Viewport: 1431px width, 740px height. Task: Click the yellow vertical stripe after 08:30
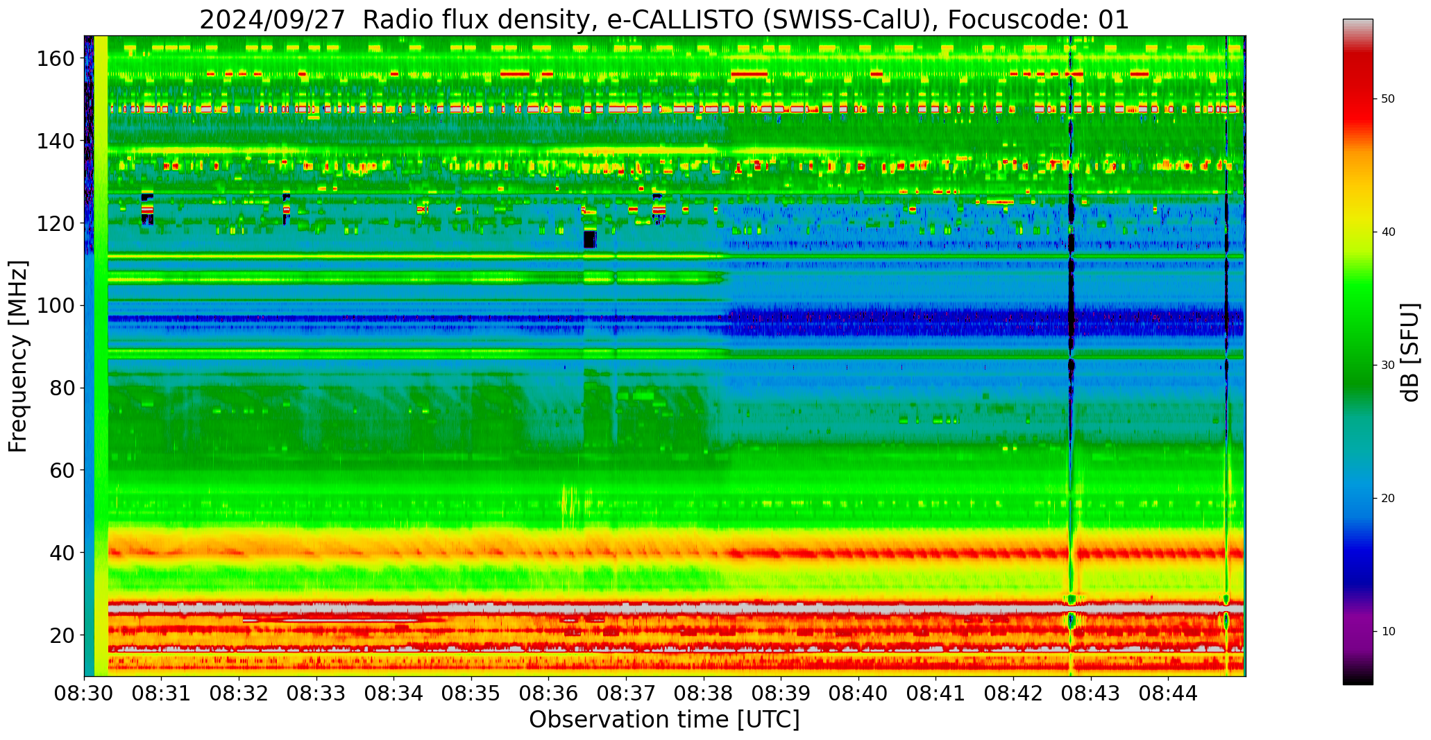(101, 356)
